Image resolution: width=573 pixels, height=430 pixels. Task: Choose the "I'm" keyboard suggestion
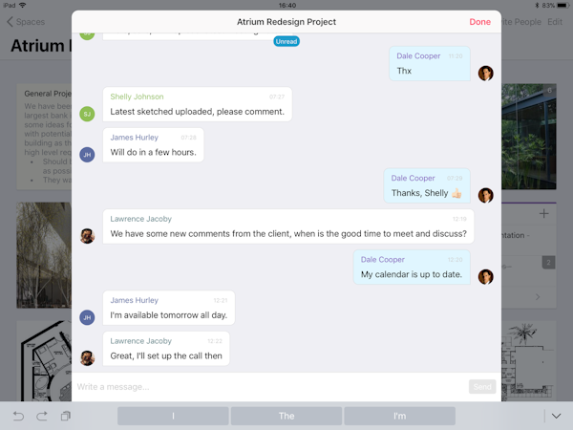tap(399, 416)
